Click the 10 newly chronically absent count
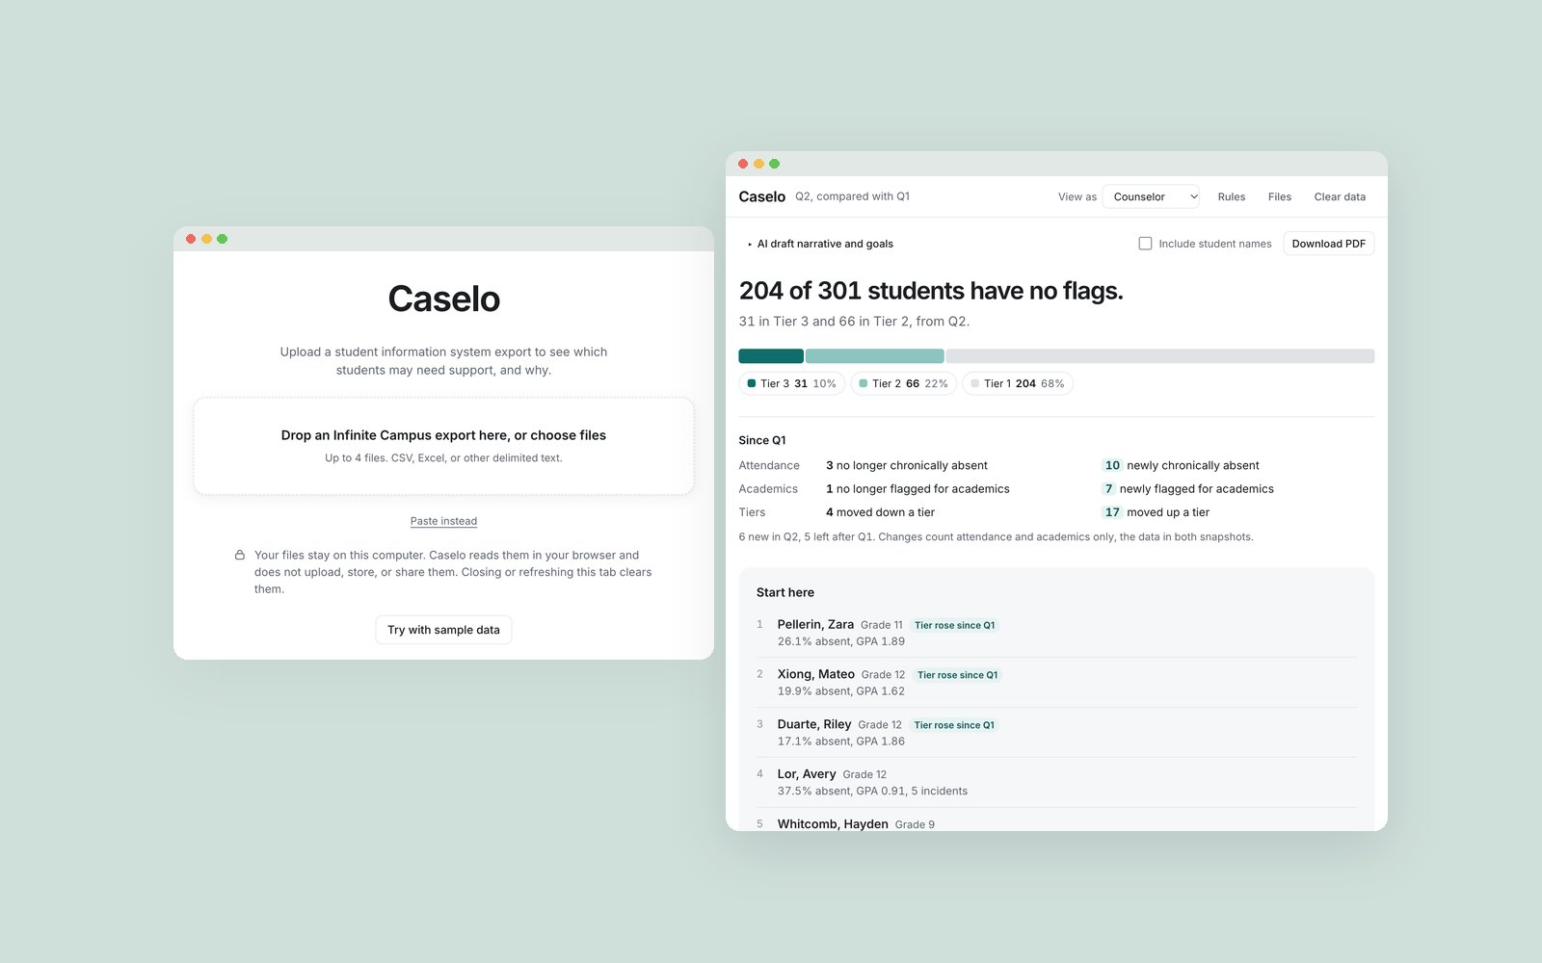Image resolution: width=1542 pixels, height=963 pixels. pyautogui.click(x=1112, y=465)
